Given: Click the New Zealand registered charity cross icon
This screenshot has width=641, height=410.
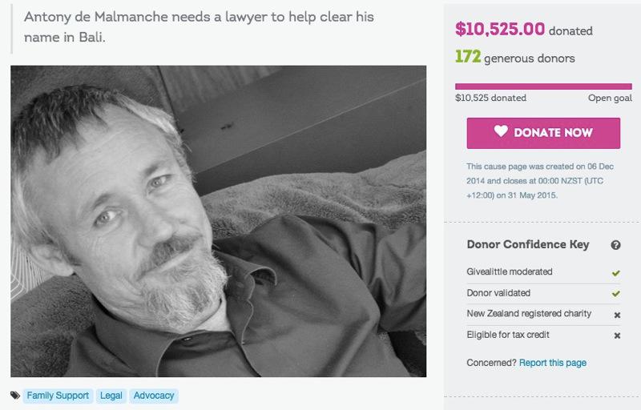Looking at the screenshot, I should [x=616, y=314].
